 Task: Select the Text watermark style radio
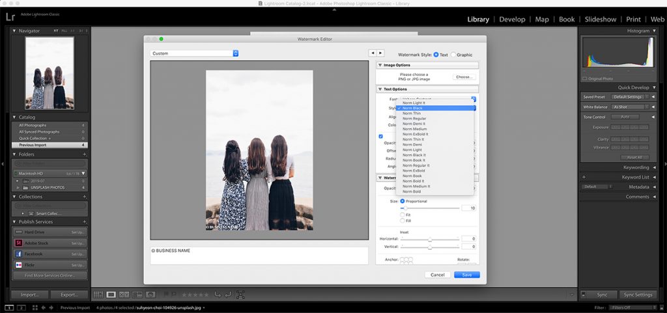436,55
